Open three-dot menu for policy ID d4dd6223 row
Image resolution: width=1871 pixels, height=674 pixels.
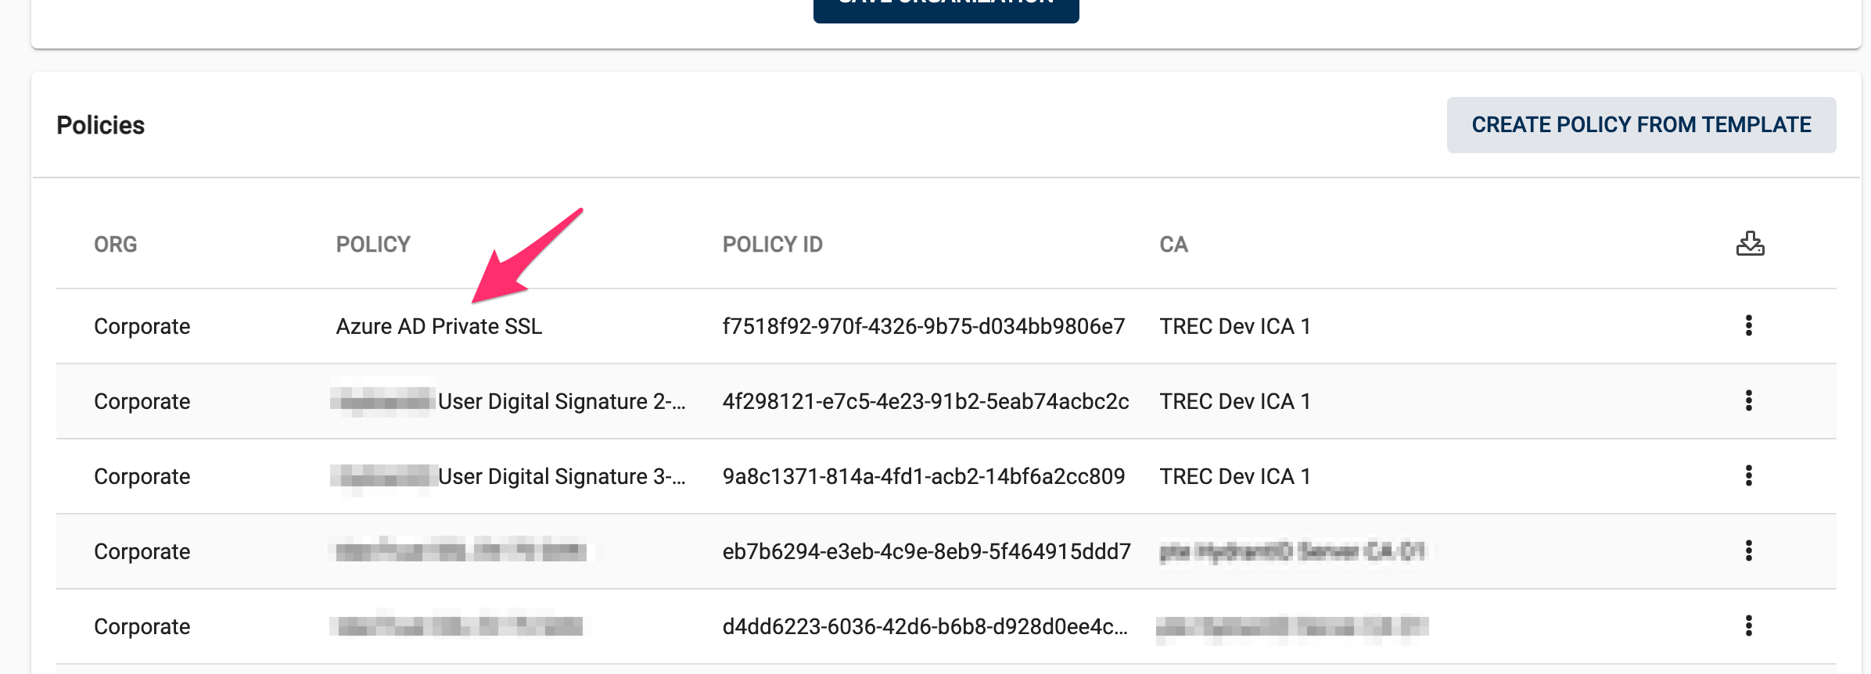tap(1749, 626)
